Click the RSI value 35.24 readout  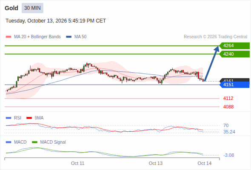pyautogui.click(x=229, y=132)
